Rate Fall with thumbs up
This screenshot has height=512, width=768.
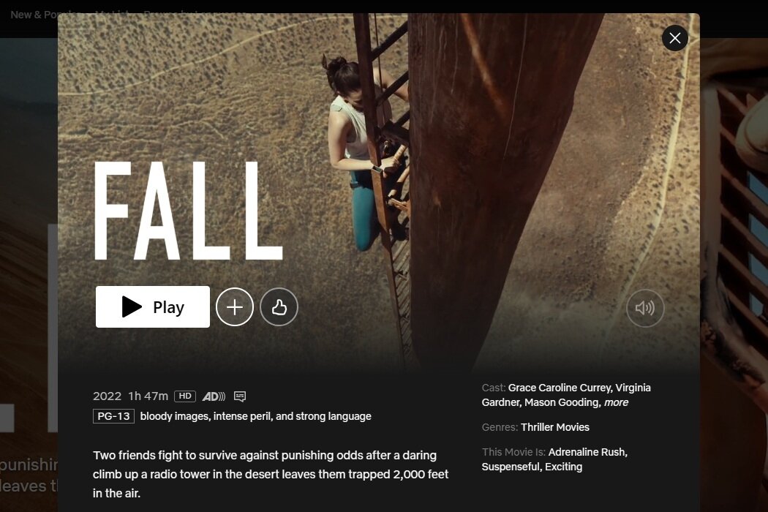[x=279, y=307]
